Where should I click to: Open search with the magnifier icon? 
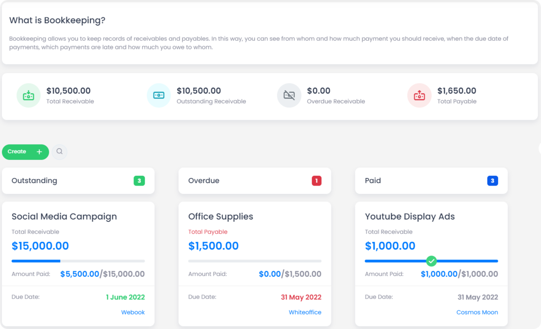(60, 152)
